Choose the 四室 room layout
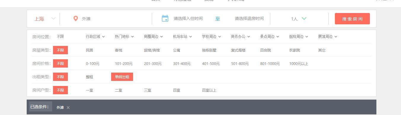Screen dimensions: 401x115 [x=177, y=90]
